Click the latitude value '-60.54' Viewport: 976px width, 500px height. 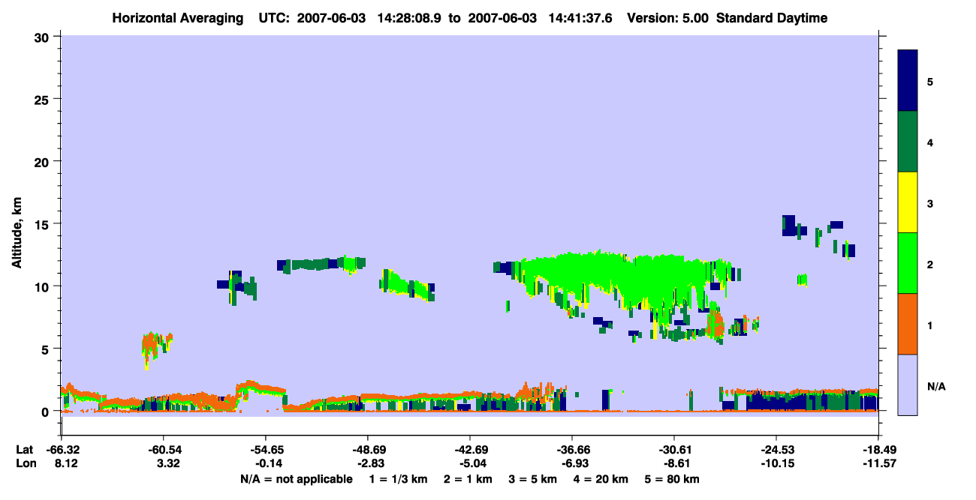pos(164,450)
